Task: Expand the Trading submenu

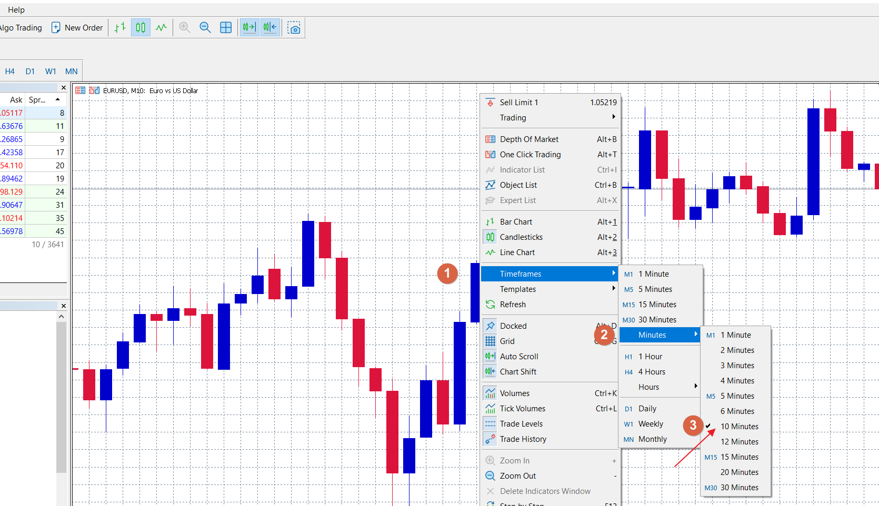Action: pyautogui.click(x=551, y=118)
